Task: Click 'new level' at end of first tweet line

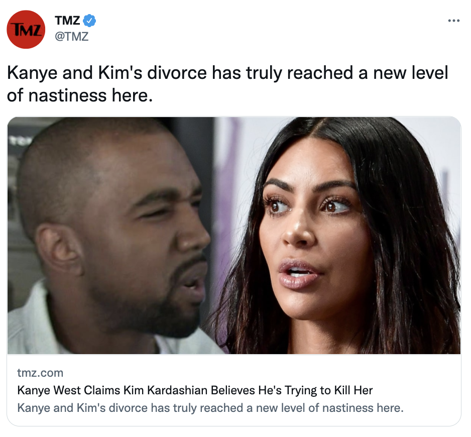Action: pyautogui.click(x=411, y=73)
